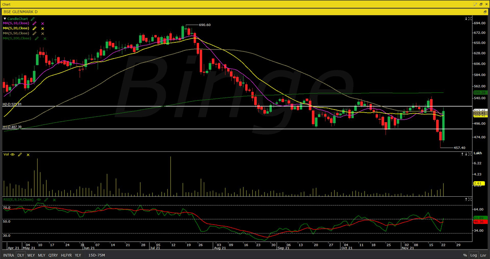Click the 2.61 volume value tag
This screenshot has height=259, width=490.
coord(479,183)
